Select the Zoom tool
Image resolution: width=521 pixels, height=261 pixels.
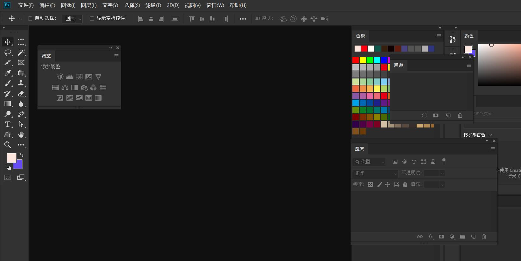(x=8, y=145)
